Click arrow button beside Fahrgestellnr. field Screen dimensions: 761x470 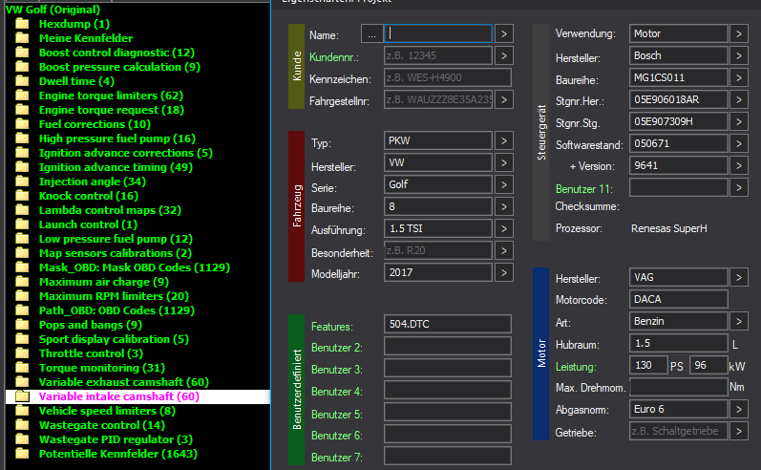[x=504, y=99]
